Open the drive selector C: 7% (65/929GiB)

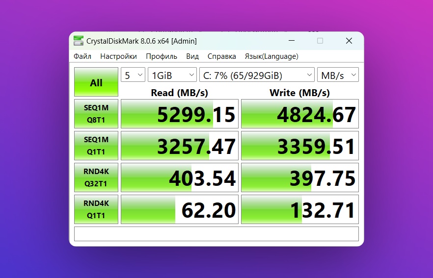click(x=257, y=75)
